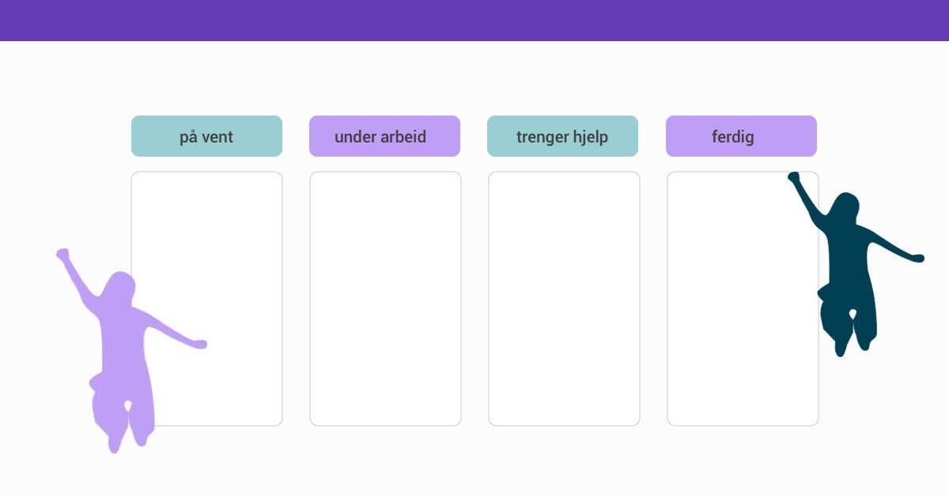Click the head of the dark teal silhouette
This screenshot has height=497, width=949.
click(x=845, y=207)
